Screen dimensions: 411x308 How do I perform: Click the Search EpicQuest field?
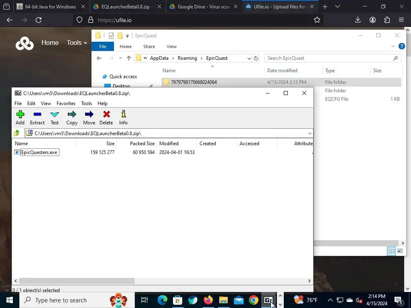(332, 58)
